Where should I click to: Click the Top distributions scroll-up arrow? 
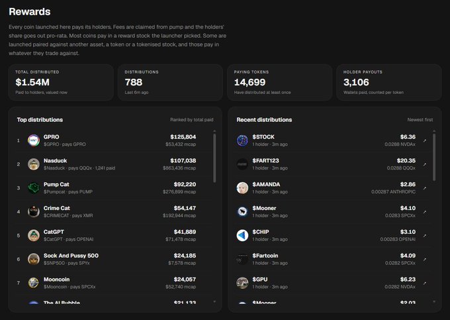click(x=214, y=131)
